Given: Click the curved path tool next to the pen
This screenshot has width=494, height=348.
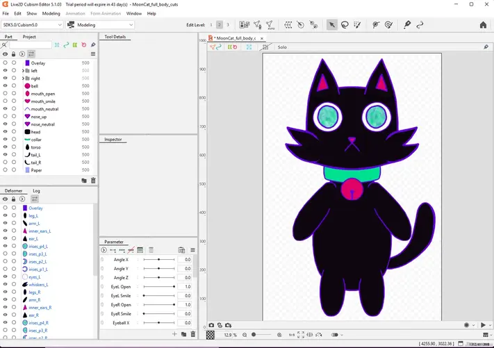Looking at the screenshot, I should click(420, 25).
